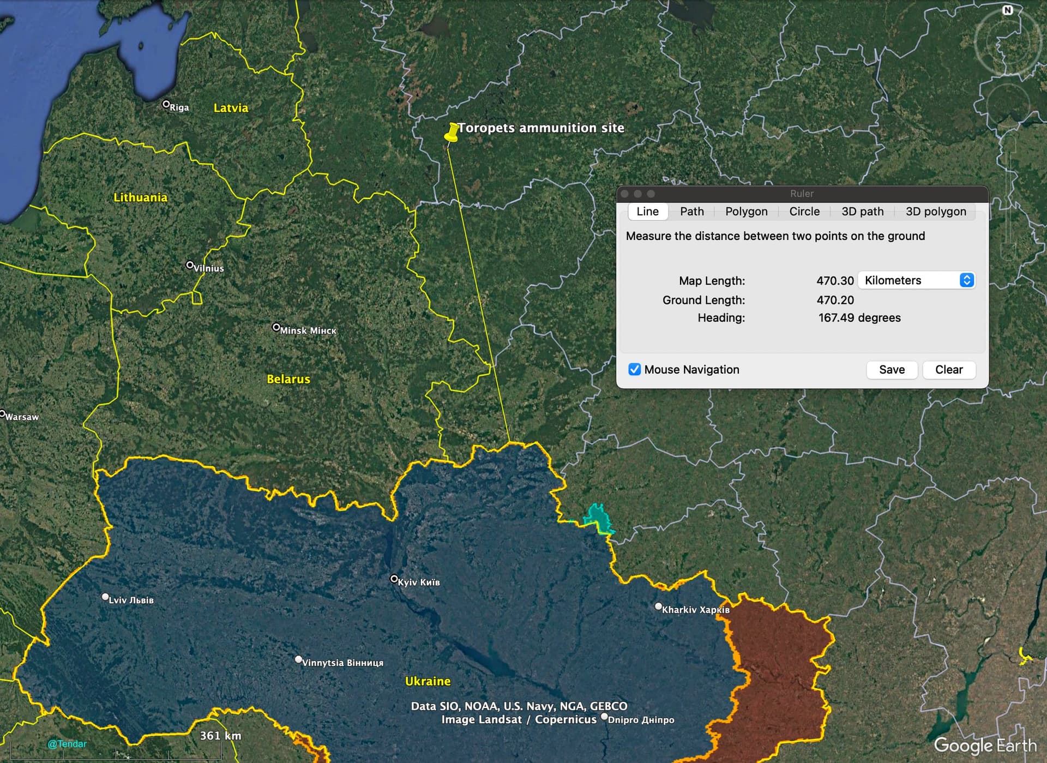1047x763 pixels.
Task: Open the 3D path tab
Action: (x=862, y=212)
